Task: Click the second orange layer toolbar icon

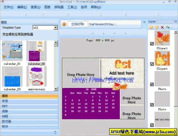Action: (x=157, y=27)
